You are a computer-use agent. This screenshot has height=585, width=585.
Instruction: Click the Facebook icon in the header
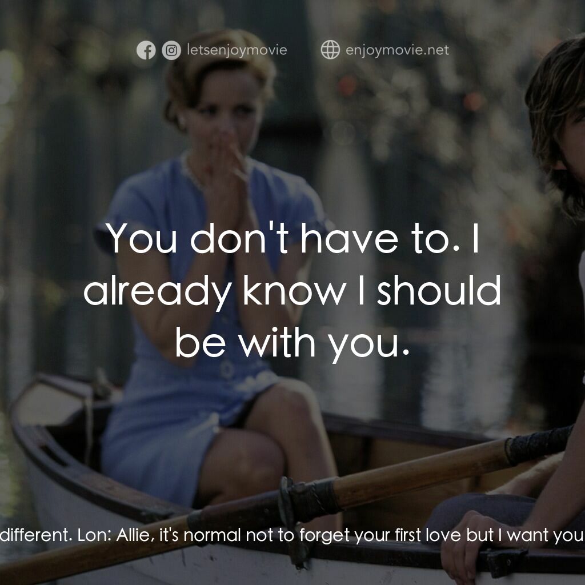tap(147, 50)
